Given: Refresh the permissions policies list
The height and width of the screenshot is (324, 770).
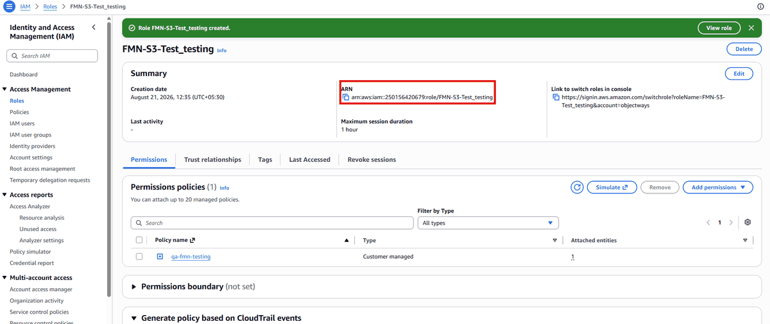Looking at the screenshot, I should [577, 187].
